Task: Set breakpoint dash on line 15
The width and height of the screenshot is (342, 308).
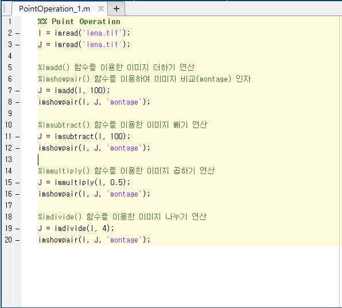Action: tap(18, 183)
